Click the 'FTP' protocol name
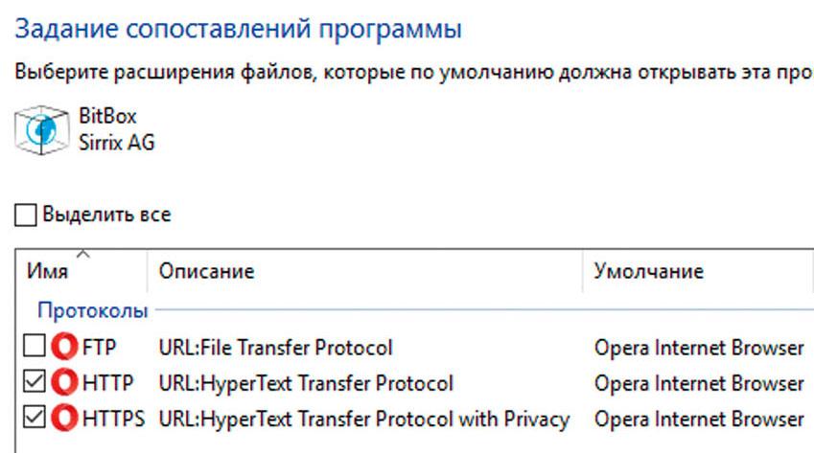814x453 pixels. tap(100, 348)
